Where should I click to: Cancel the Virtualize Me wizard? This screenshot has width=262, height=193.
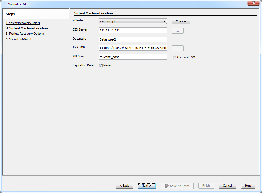pos(227,186)
